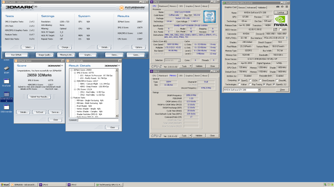334x187 pixels.
Task: Click the Change button under Settings
Action: point(66,47)
